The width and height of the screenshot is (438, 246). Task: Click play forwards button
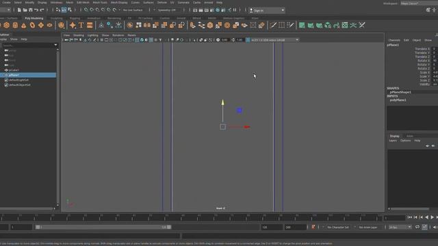432,217
